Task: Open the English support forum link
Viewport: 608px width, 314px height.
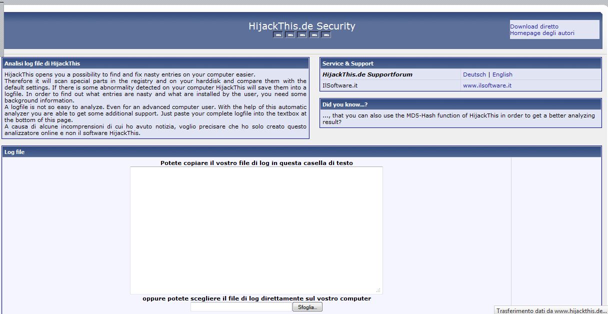Action: pyautogui.click(x=502, y=74)
